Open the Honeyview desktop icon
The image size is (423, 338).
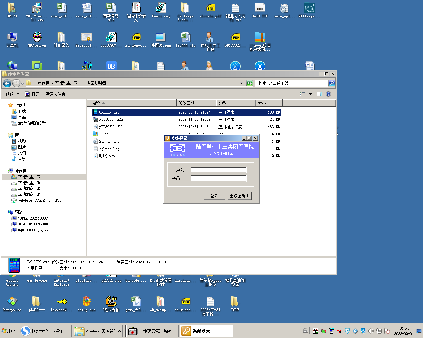(x=12, y=304)
